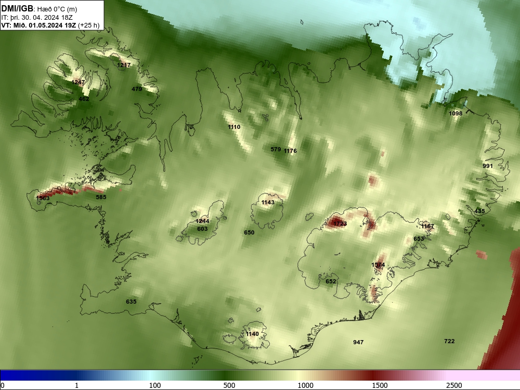Click the map value 722
This screenshot has width=520, height=390.
click(449, 341)
